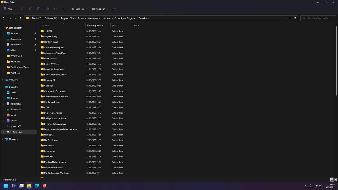Sort by the Name column header
This screenshot has width=338, height=190.
[62, 26]
